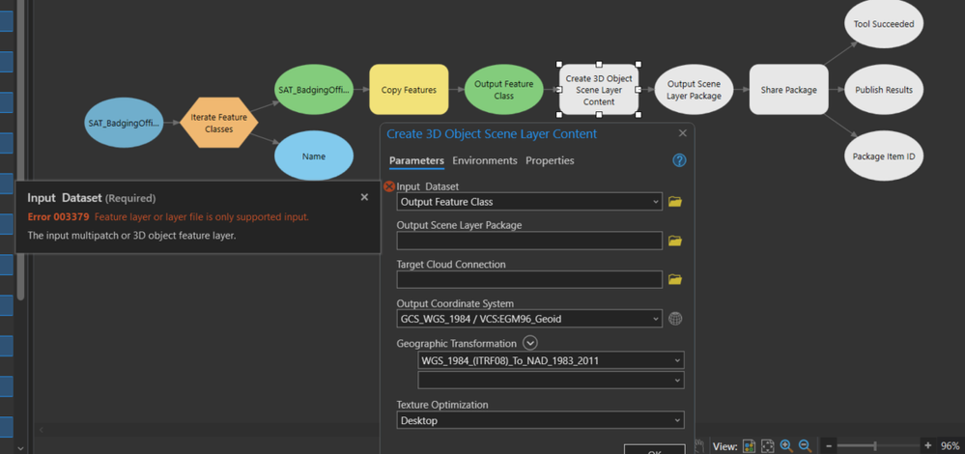
Task: Browse for Input Dataset folder
Action: (x=675, y=202)
